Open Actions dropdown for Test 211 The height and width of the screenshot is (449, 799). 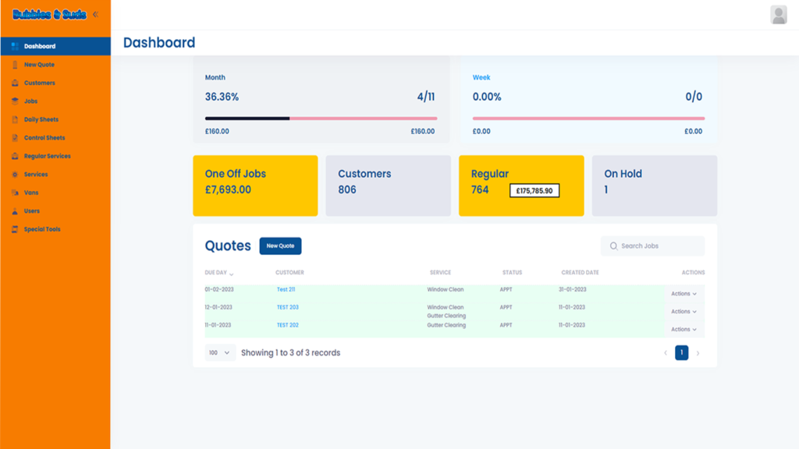tap(684, 294)
